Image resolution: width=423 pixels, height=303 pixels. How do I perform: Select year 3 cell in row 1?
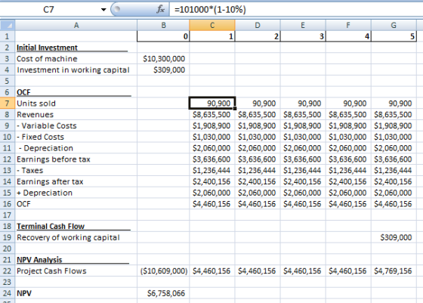click(303, 36)
